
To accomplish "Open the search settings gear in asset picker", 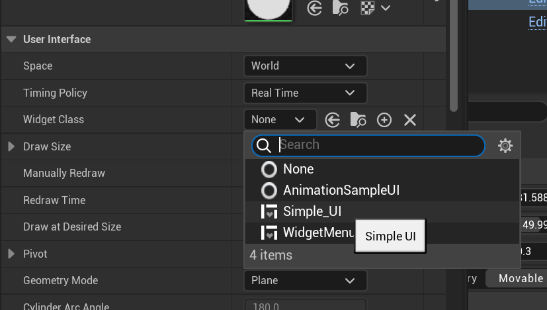I will point(505,146).
